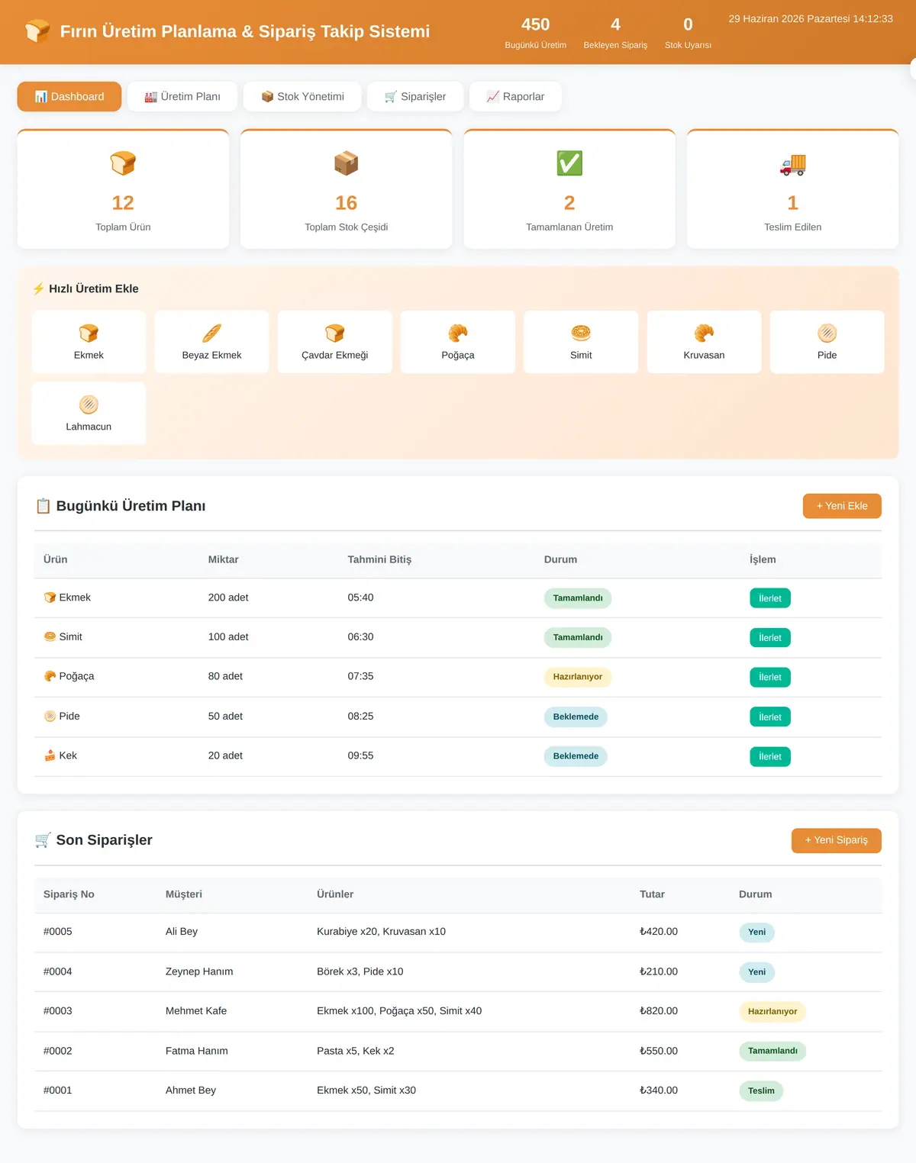Image resolution: width=916 pixels, height=1163 pixels.
Task: Advance the Kek row with İlerlet
Action: click(x=770, y=756)
